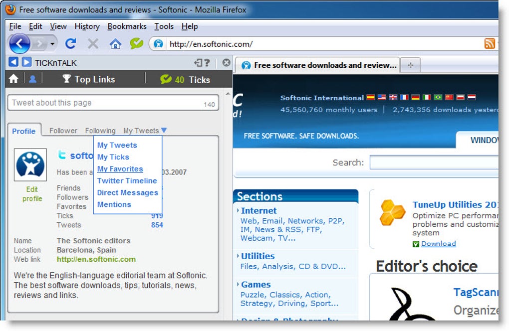This screenshot has width=509, height=331.
Task: Select My Favorites menu entry
Action: point(120,169)
